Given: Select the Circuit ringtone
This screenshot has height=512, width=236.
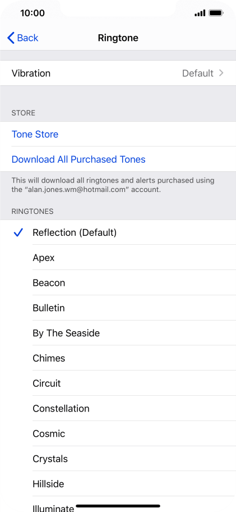Looking at the screenshot, I should coord(118,383).
